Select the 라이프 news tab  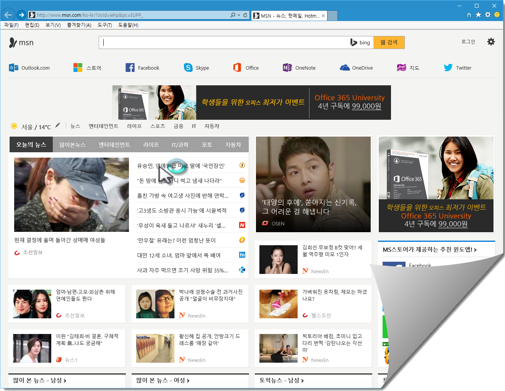click(151, 145)
